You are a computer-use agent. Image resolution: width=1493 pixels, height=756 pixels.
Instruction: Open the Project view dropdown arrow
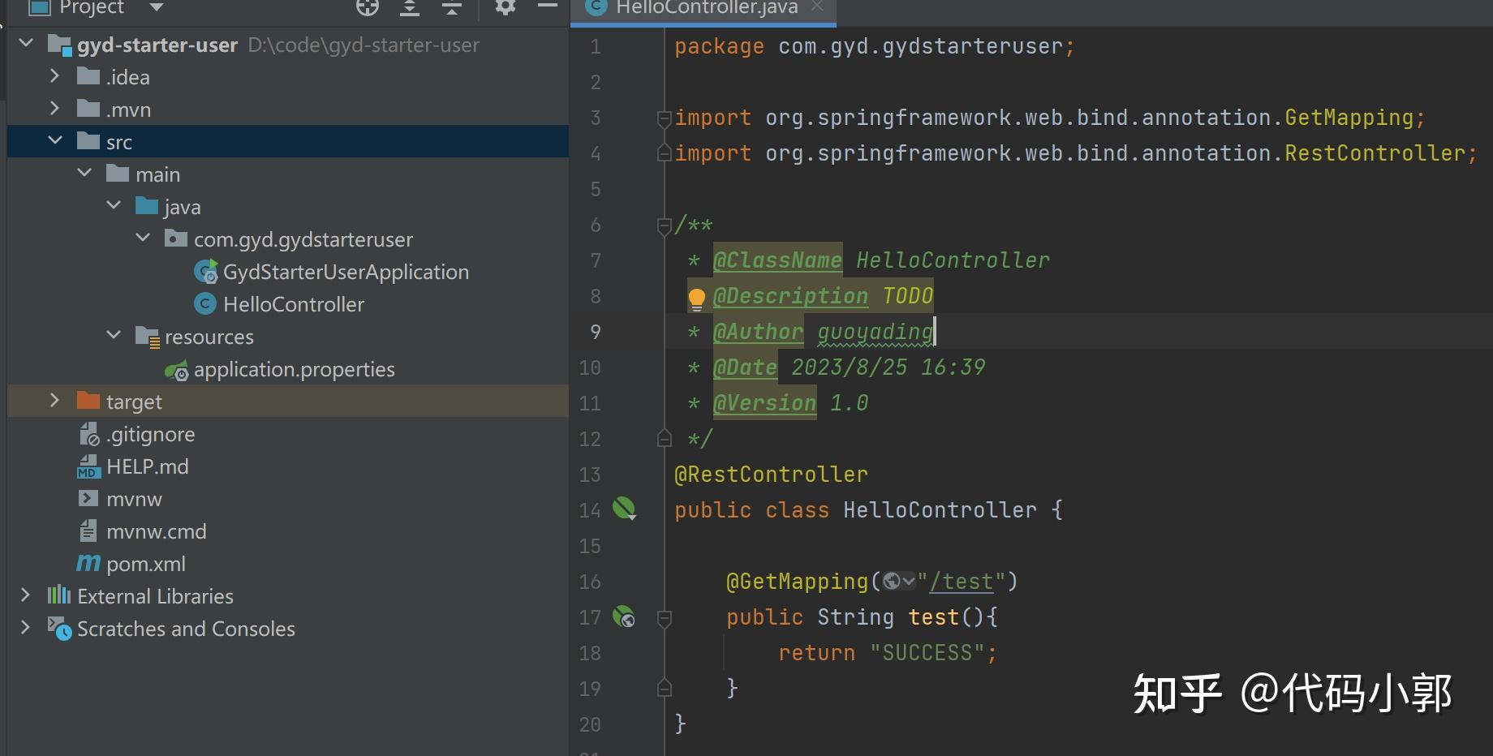tap(157, 7)
